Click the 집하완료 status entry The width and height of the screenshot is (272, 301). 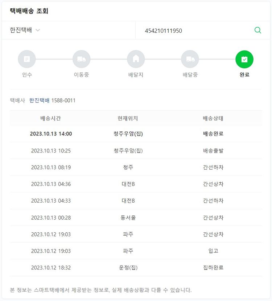coord(213,268)
